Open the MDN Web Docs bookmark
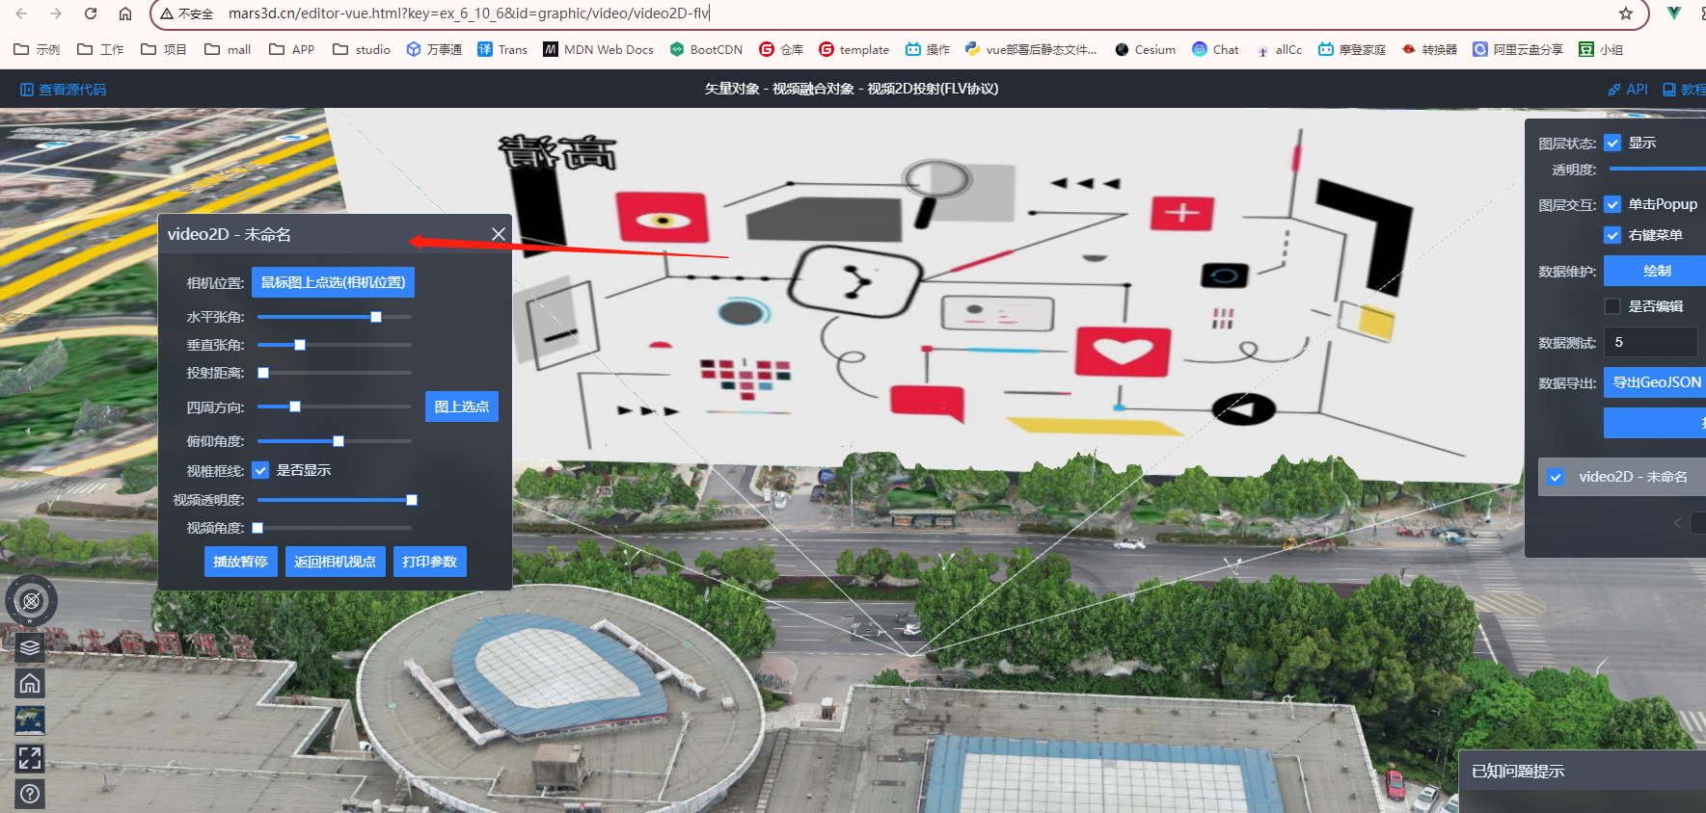Image resolution: width=1706 pixels, height=813 pixels. [x=598, y=49]
